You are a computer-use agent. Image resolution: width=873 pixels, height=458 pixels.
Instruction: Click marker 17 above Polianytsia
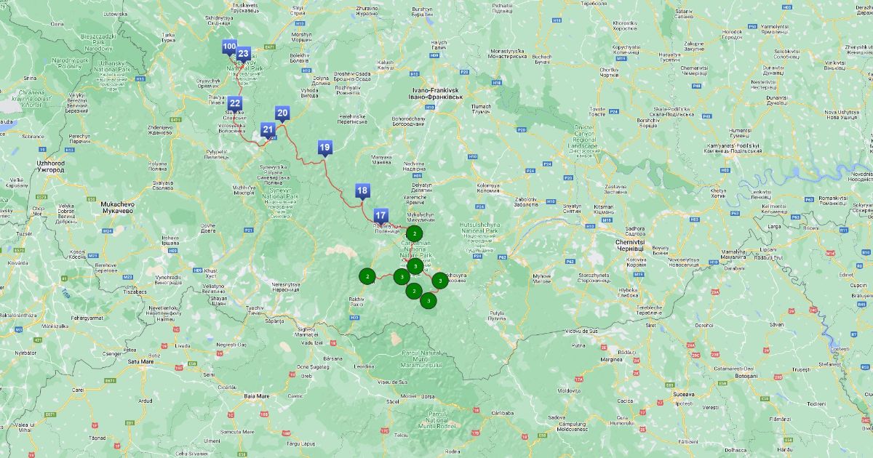[x=380, y=215]
